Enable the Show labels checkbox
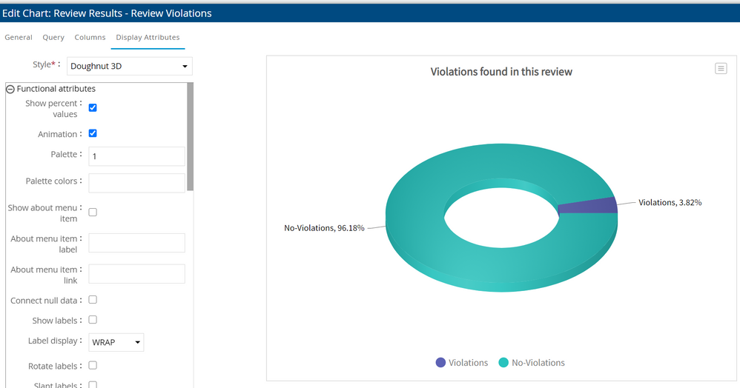 coord(93,320)
